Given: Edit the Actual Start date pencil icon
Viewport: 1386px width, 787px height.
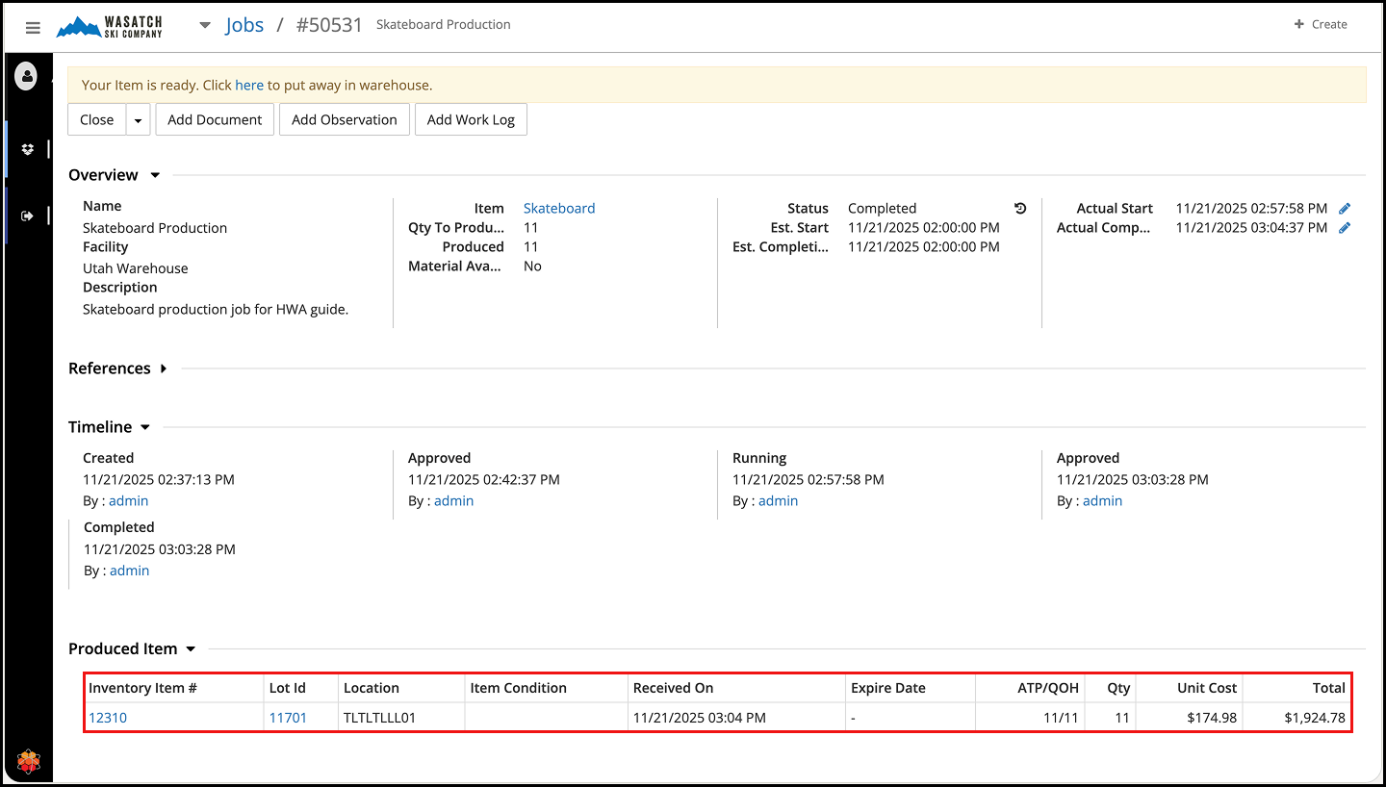Looking at the screenshot, I should pos(1345,208).
